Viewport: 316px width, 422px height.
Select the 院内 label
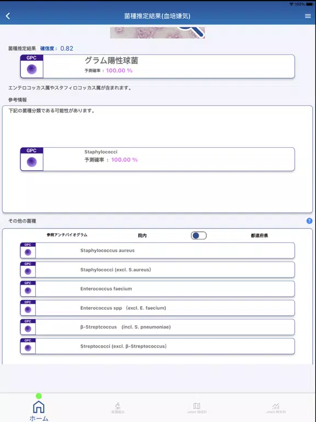(142, 236)
